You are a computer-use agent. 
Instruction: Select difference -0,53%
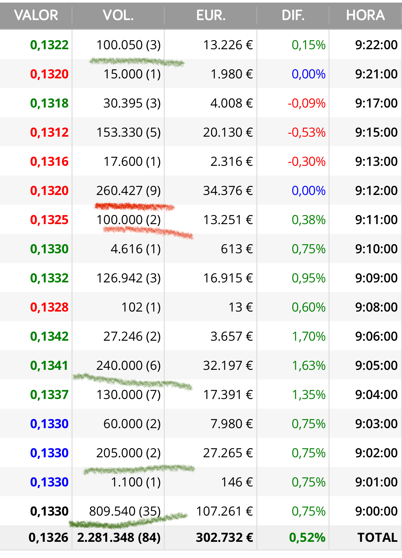click(307, 132)
